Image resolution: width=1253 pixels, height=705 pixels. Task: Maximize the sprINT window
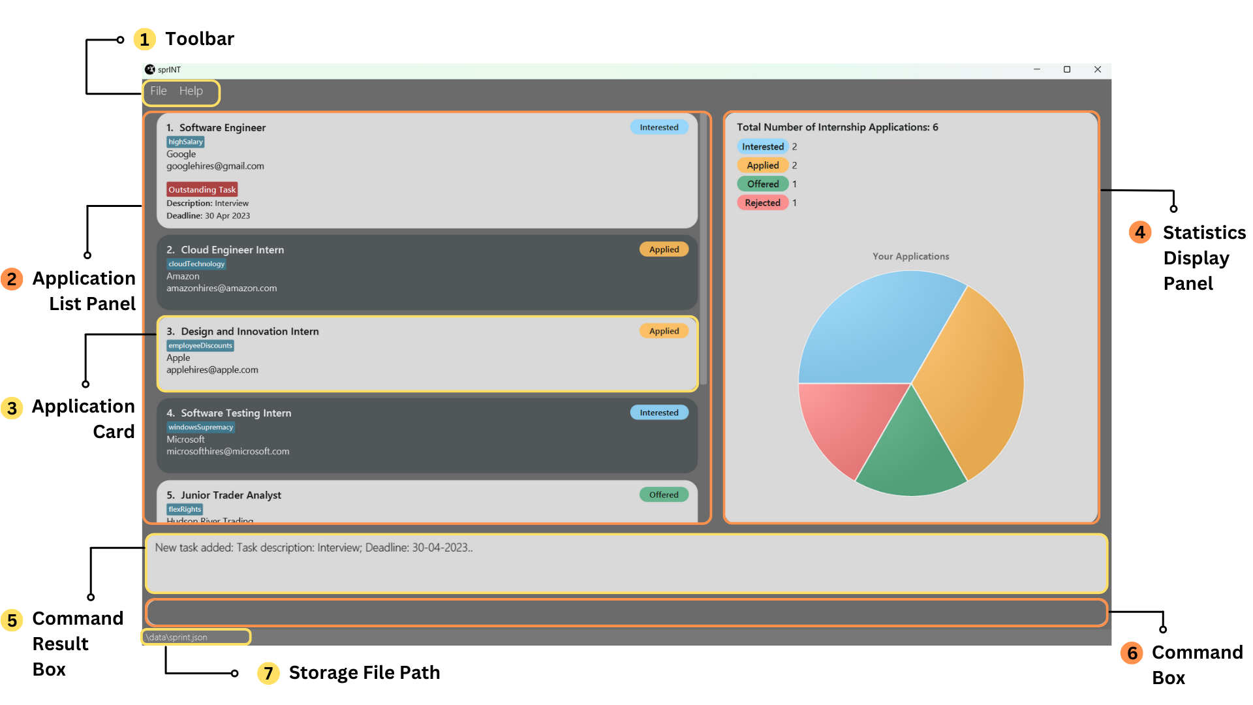coord(1067,69)
